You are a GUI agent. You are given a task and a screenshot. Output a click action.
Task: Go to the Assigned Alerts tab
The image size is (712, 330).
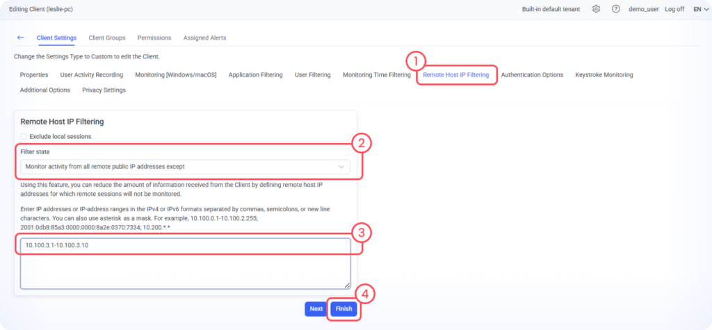pos(204,38)
